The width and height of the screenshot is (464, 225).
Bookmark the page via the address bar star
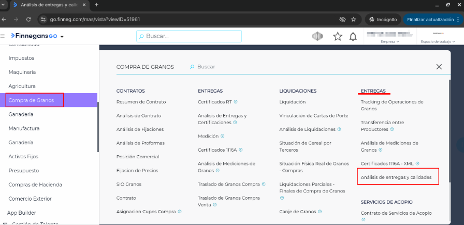click(353, 19)
